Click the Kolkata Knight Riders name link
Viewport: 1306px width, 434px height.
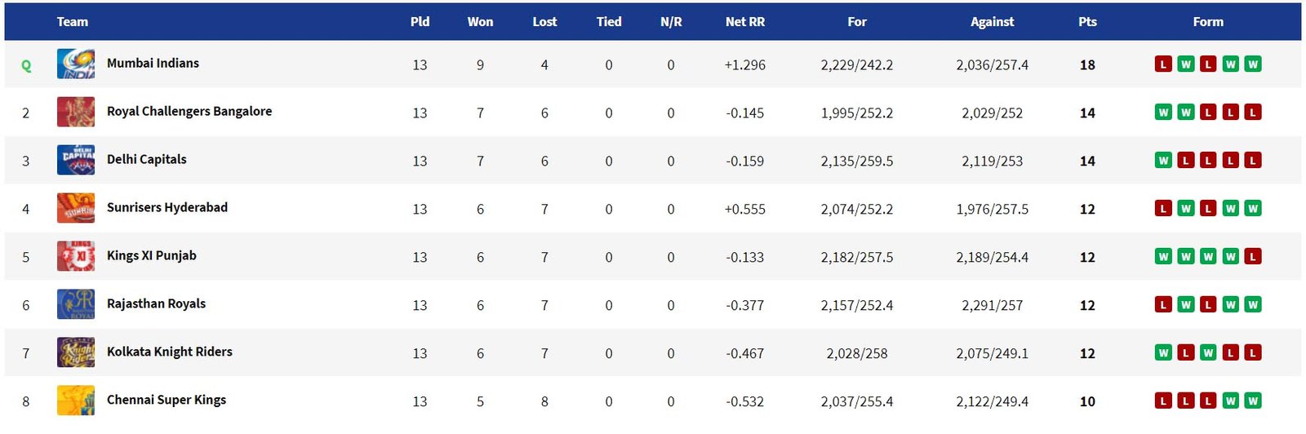pos(170,352)
